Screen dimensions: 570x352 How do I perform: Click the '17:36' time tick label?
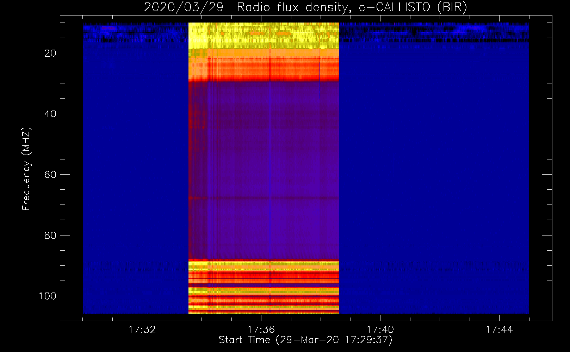pos(261,329)
